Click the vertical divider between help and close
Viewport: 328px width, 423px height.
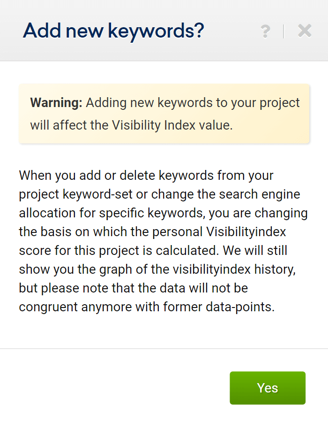coord(283,31)
